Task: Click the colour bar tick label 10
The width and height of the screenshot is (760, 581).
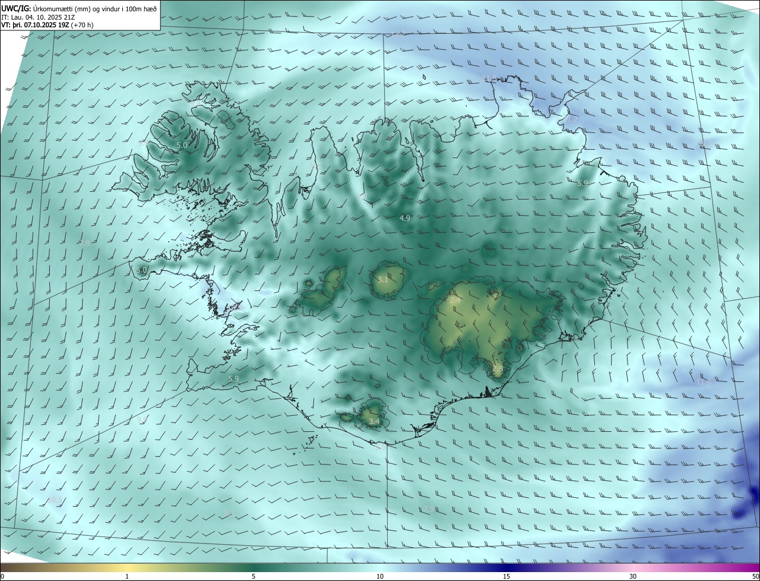Action: coord(380,576)
